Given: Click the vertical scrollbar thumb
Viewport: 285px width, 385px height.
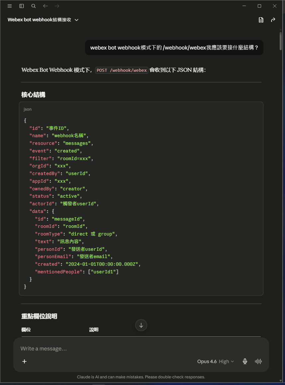Looking at the screenshot, I should (281, 41).
